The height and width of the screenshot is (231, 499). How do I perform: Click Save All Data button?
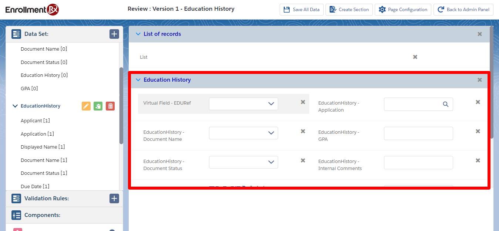(x=301, y=10)
